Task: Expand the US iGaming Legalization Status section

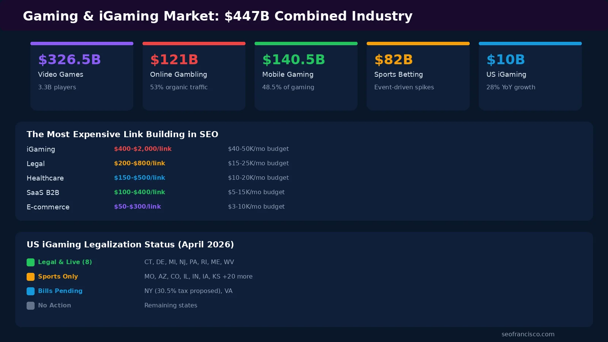Action: (x=130, y=244)
